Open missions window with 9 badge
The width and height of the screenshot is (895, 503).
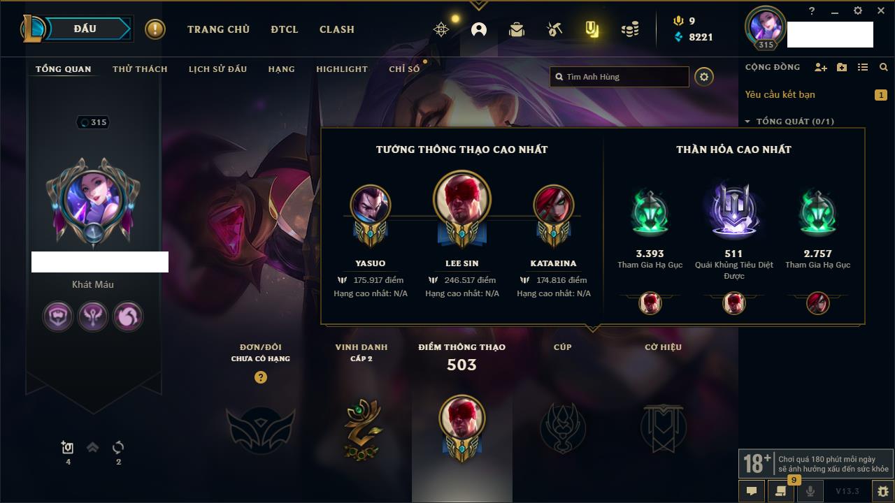point(781,491)
